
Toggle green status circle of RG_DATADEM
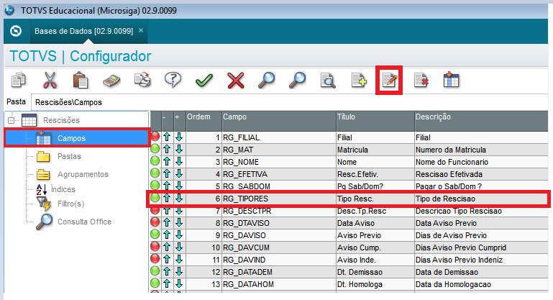coord(155,271)
